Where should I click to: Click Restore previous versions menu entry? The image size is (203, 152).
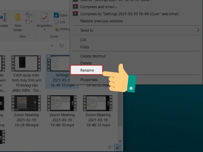click(x=101, y=21)
